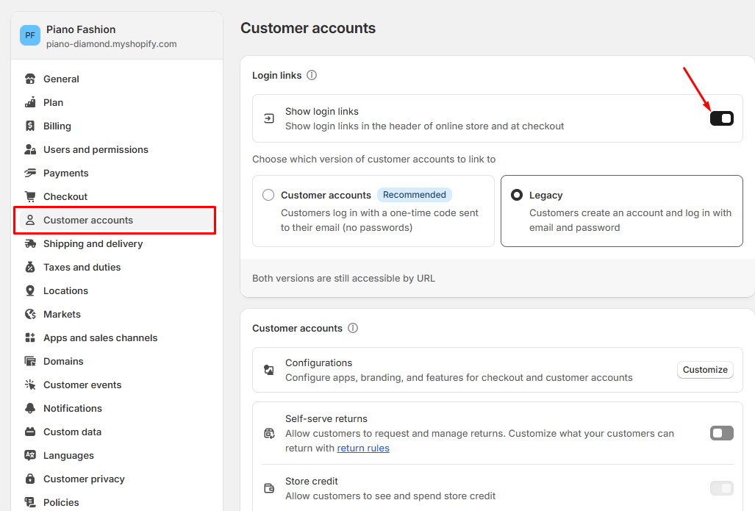Open the return rules link
Viewport: 755px width, 511px height.
click(x=363, y=448)
